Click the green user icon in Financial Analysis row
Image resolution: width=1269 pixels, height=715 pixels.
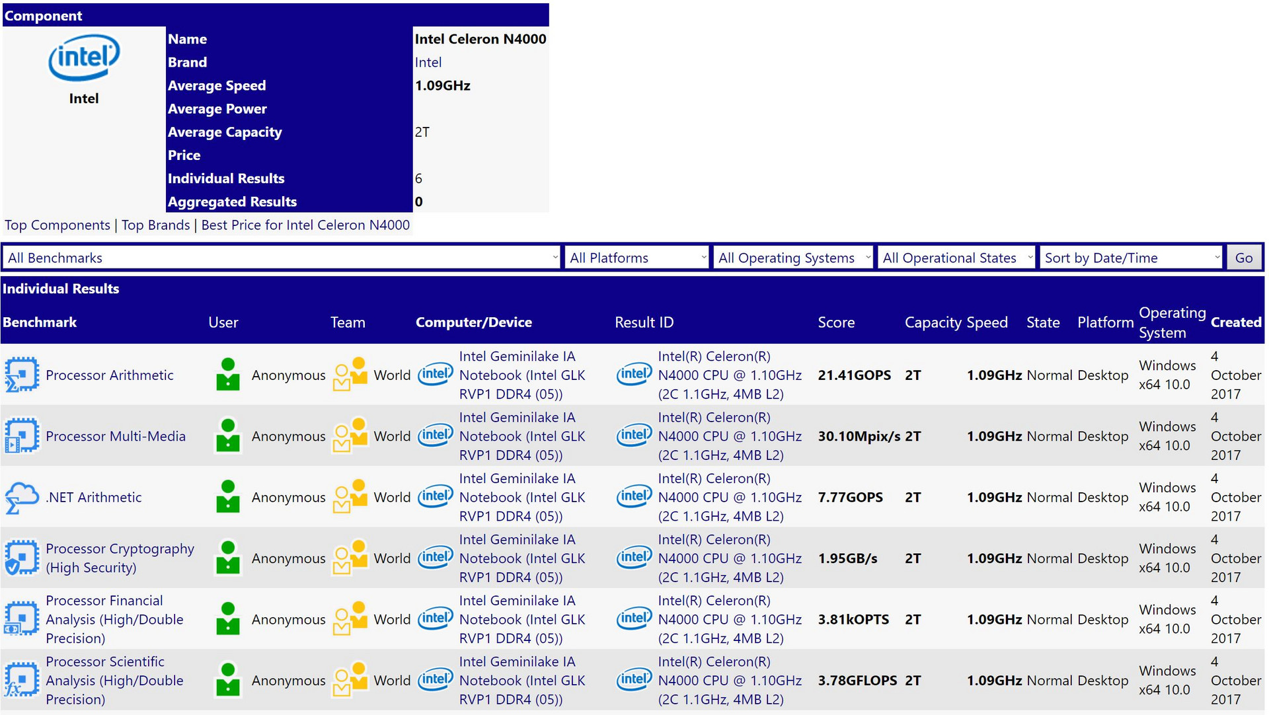tap(228, 619)
